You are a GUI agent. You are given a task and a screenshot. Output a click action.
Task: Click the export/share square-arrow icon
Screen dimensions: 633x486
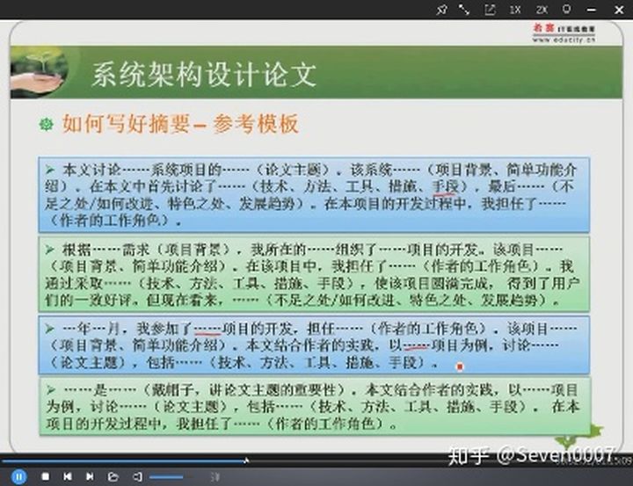(x=490, y=10)
